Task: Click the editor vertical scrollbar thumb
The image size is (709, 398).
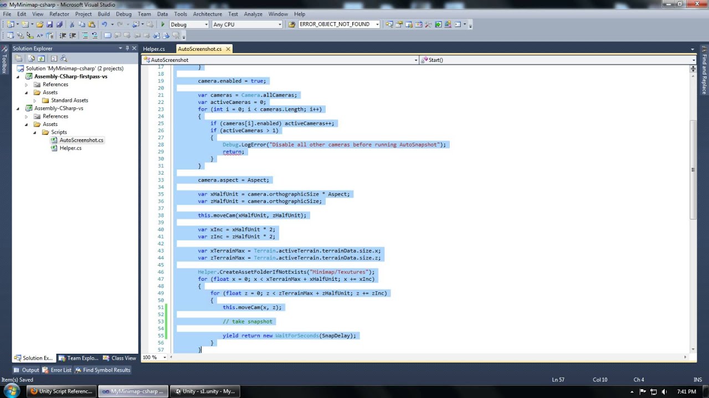Action: pos(692,169)
